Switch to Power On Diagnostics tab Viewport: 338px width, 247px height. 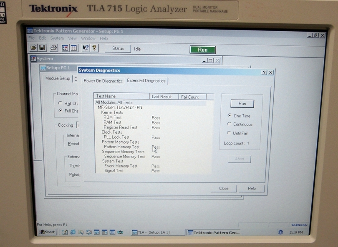click(103, 81)
